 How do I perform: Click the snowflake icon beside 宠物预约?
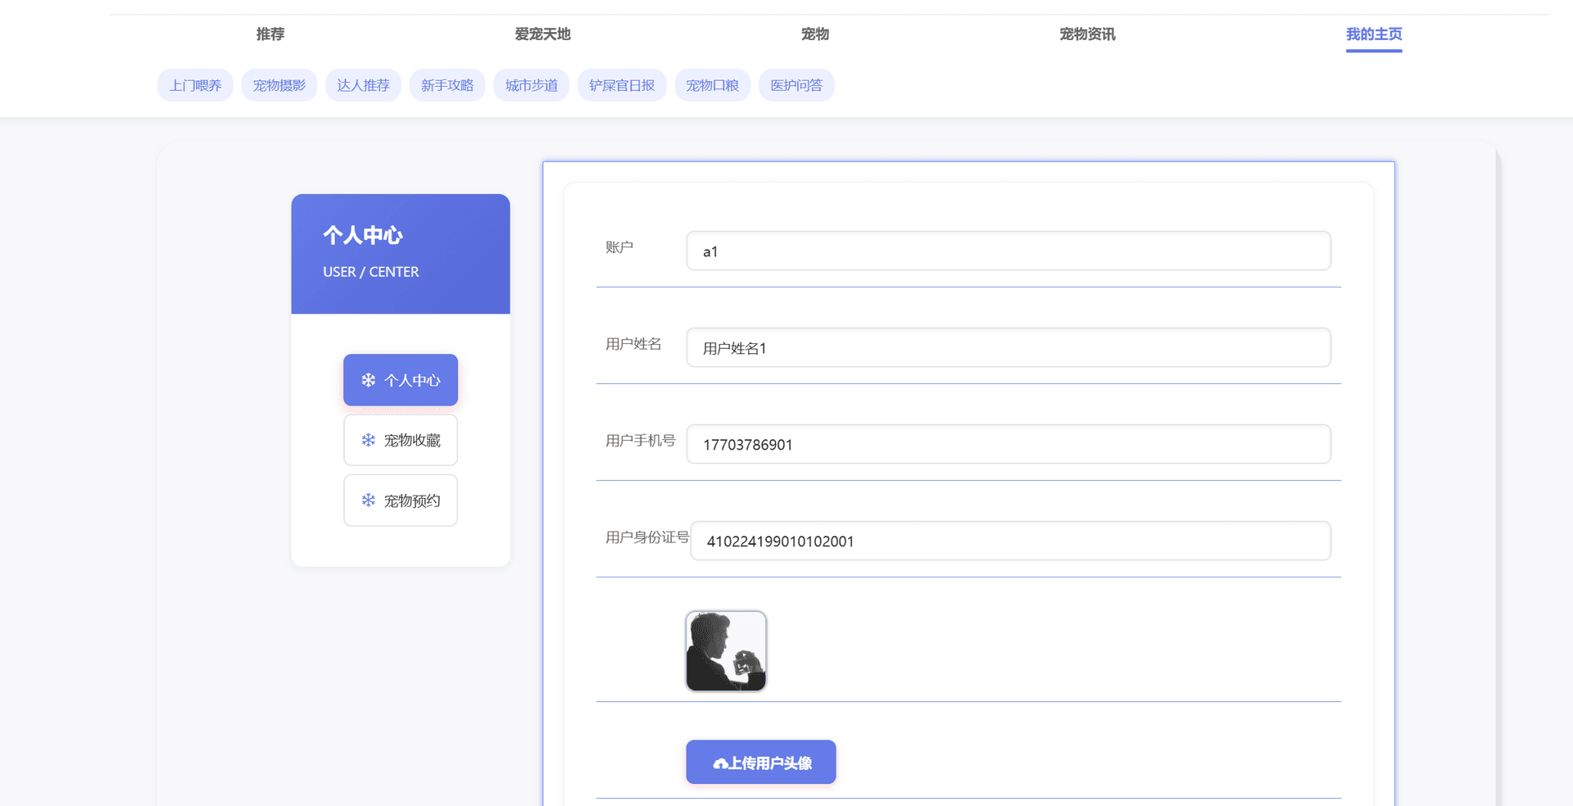click(x=367, y=500)
